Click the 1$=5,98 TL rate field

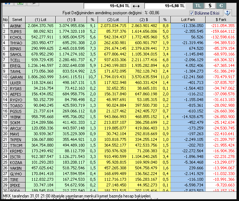point(165,6)
